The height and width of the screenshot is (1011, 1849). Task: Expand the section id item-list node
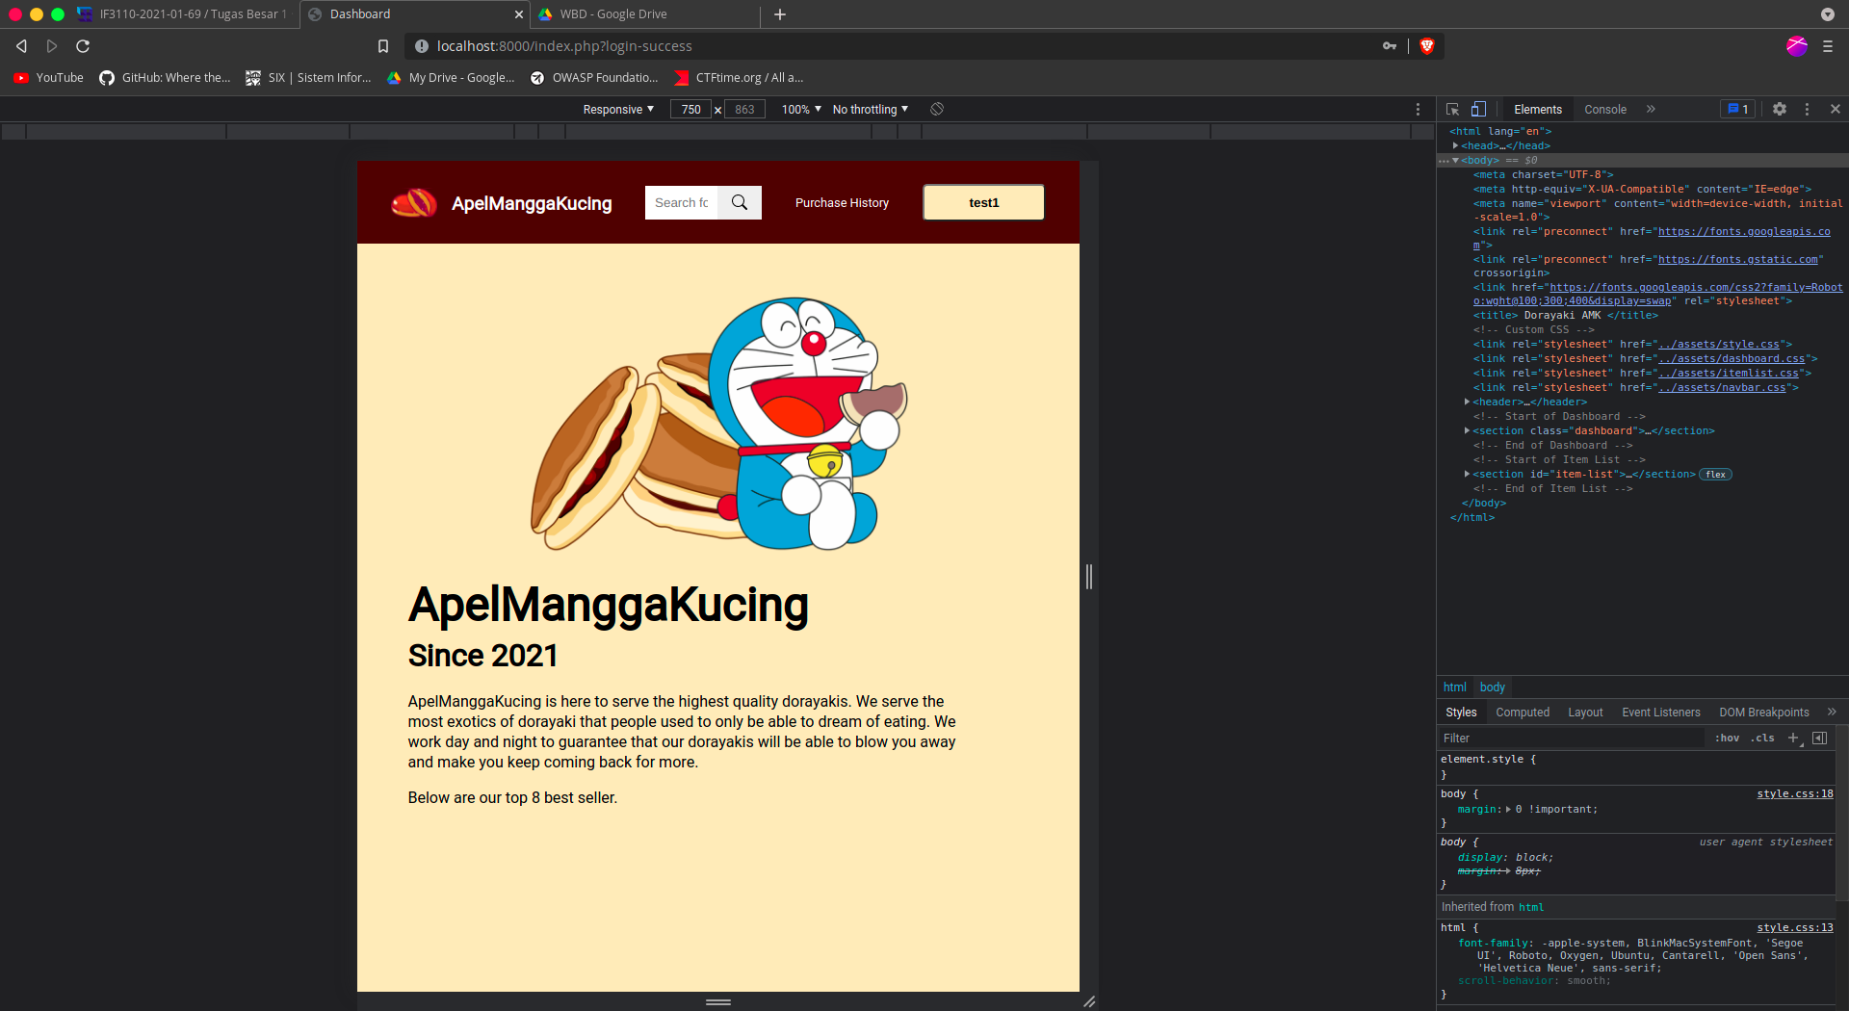1467,475
